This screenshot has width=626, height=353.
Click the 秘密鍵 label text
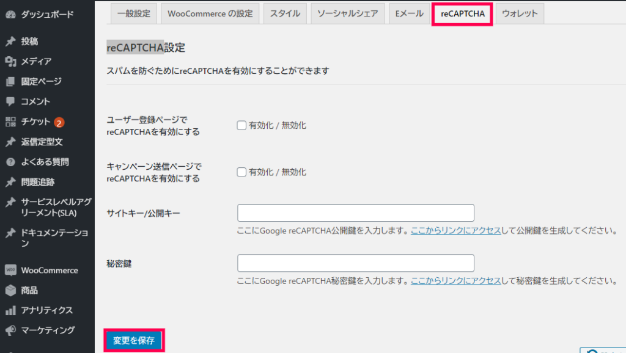click(119, 264)
